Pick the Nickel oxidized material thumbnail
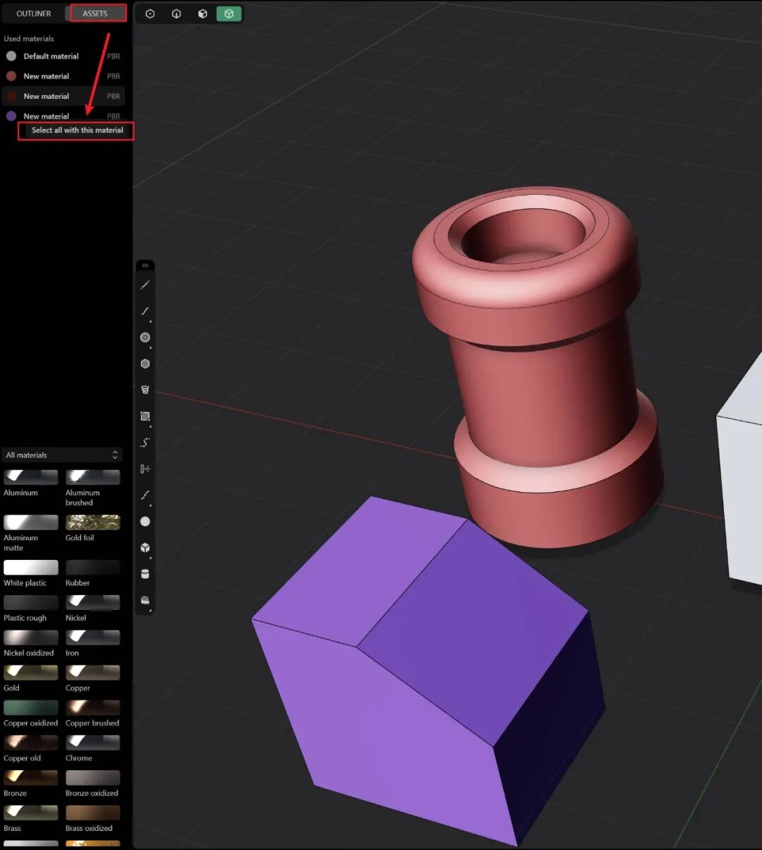Image resolution: width=762 pixels, height=850 pixels. (x=31, y=638)
